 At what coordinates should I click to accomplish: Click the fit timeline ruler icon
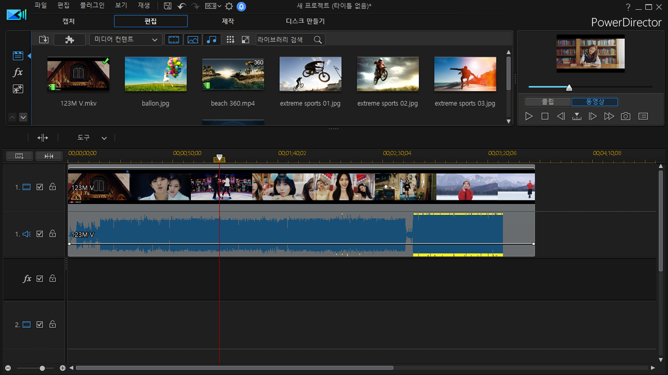click(49, 156)
